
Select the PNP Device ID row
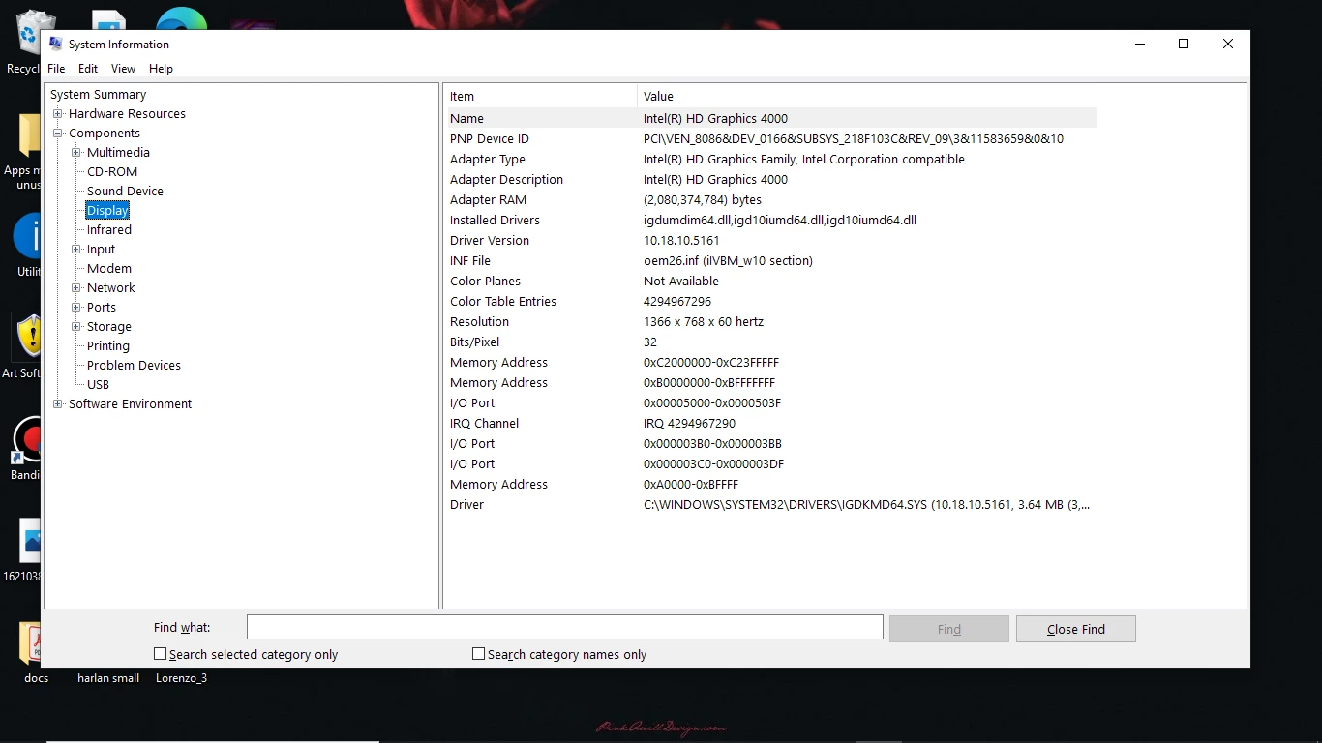click(770, 138)
